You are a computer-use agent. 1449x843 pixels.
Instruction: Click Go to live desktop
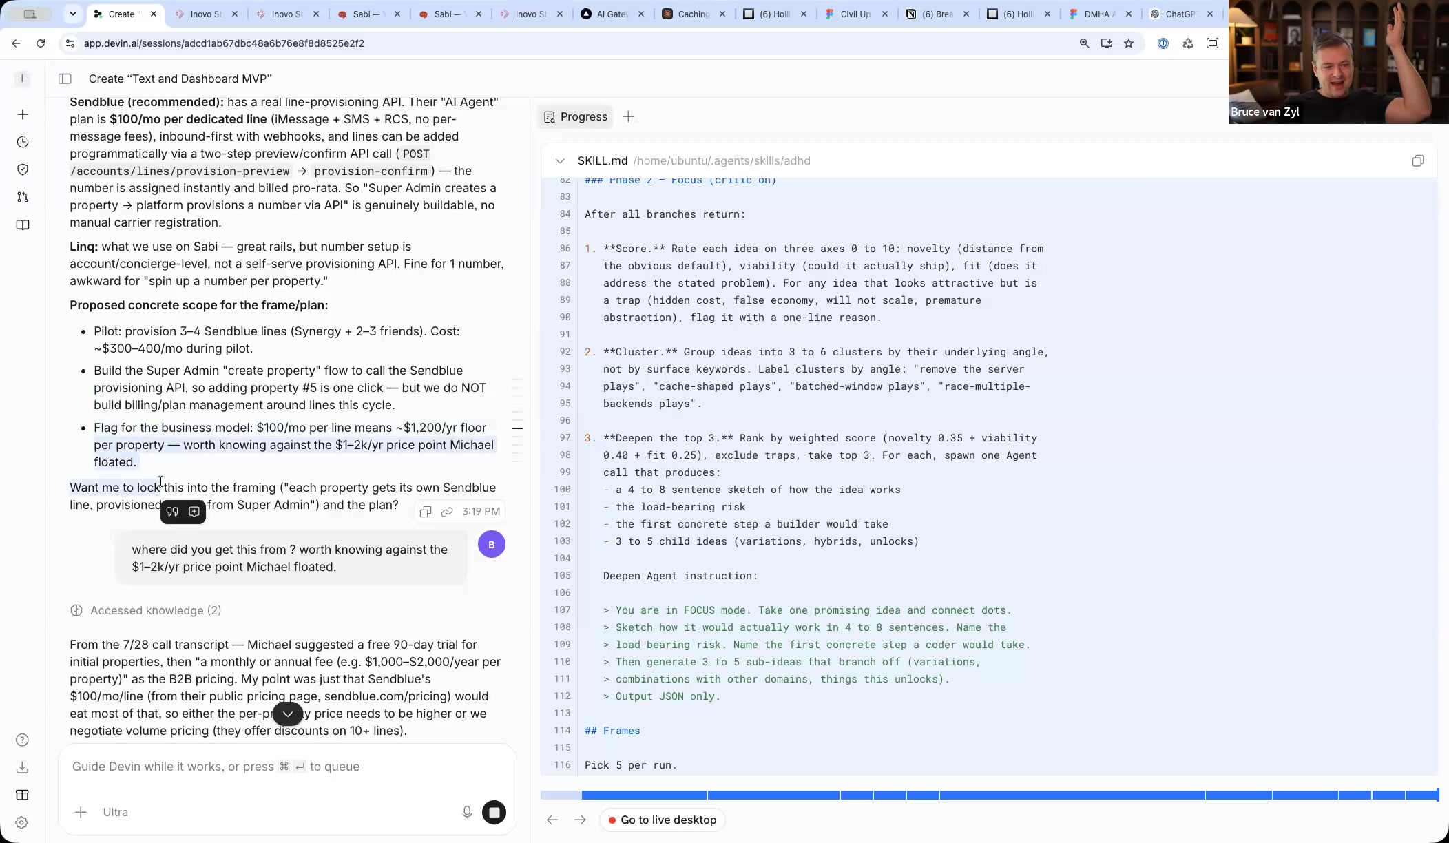tap(663, 820)
